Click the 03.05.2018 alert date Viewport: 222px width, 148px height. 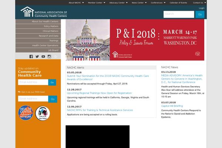pyautogui.click(x=74, y=73)
